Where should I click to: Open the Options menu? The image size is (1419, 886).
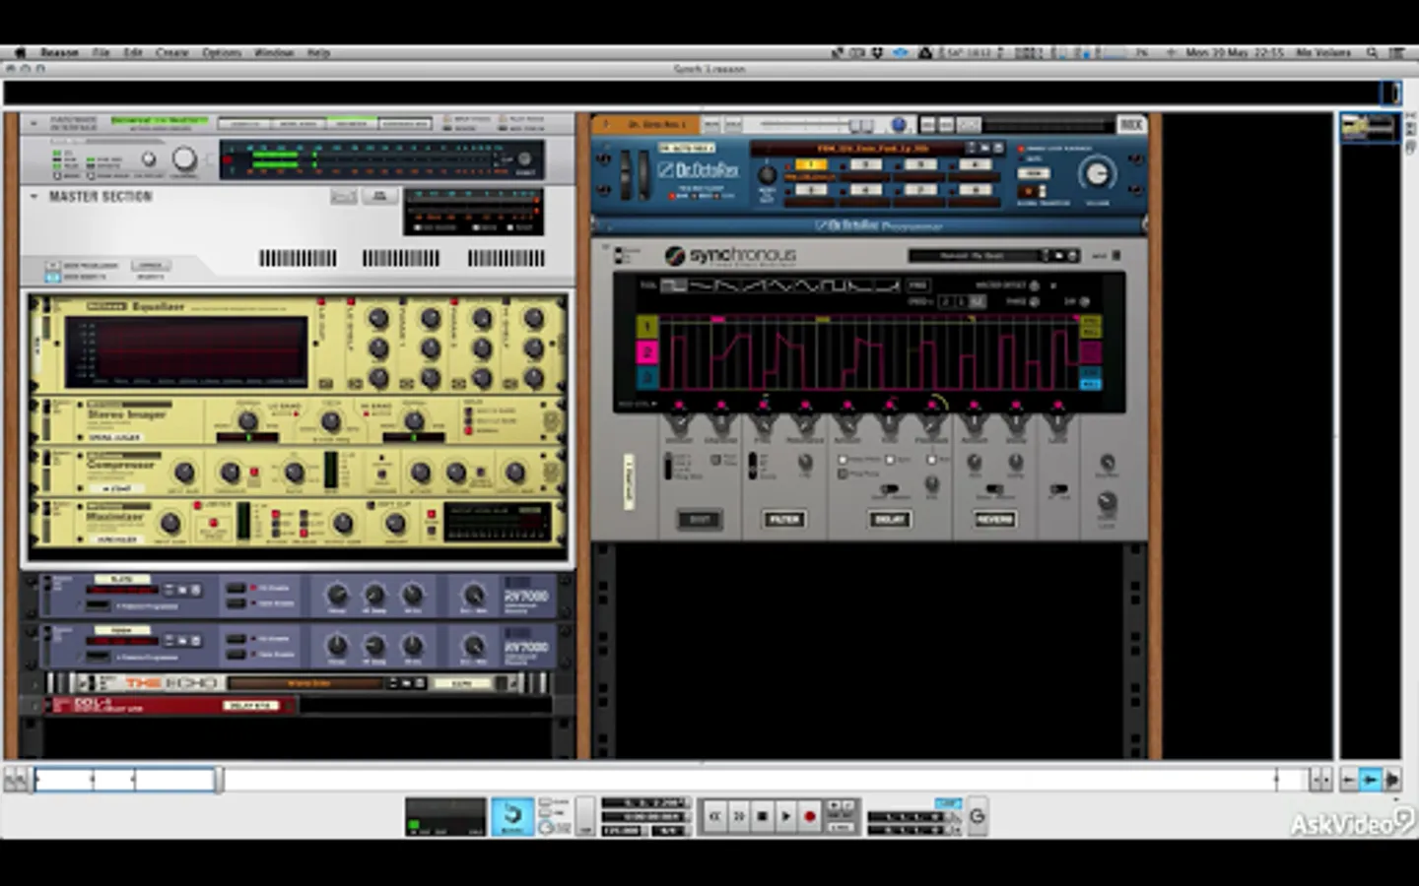[x=221, y=52]
